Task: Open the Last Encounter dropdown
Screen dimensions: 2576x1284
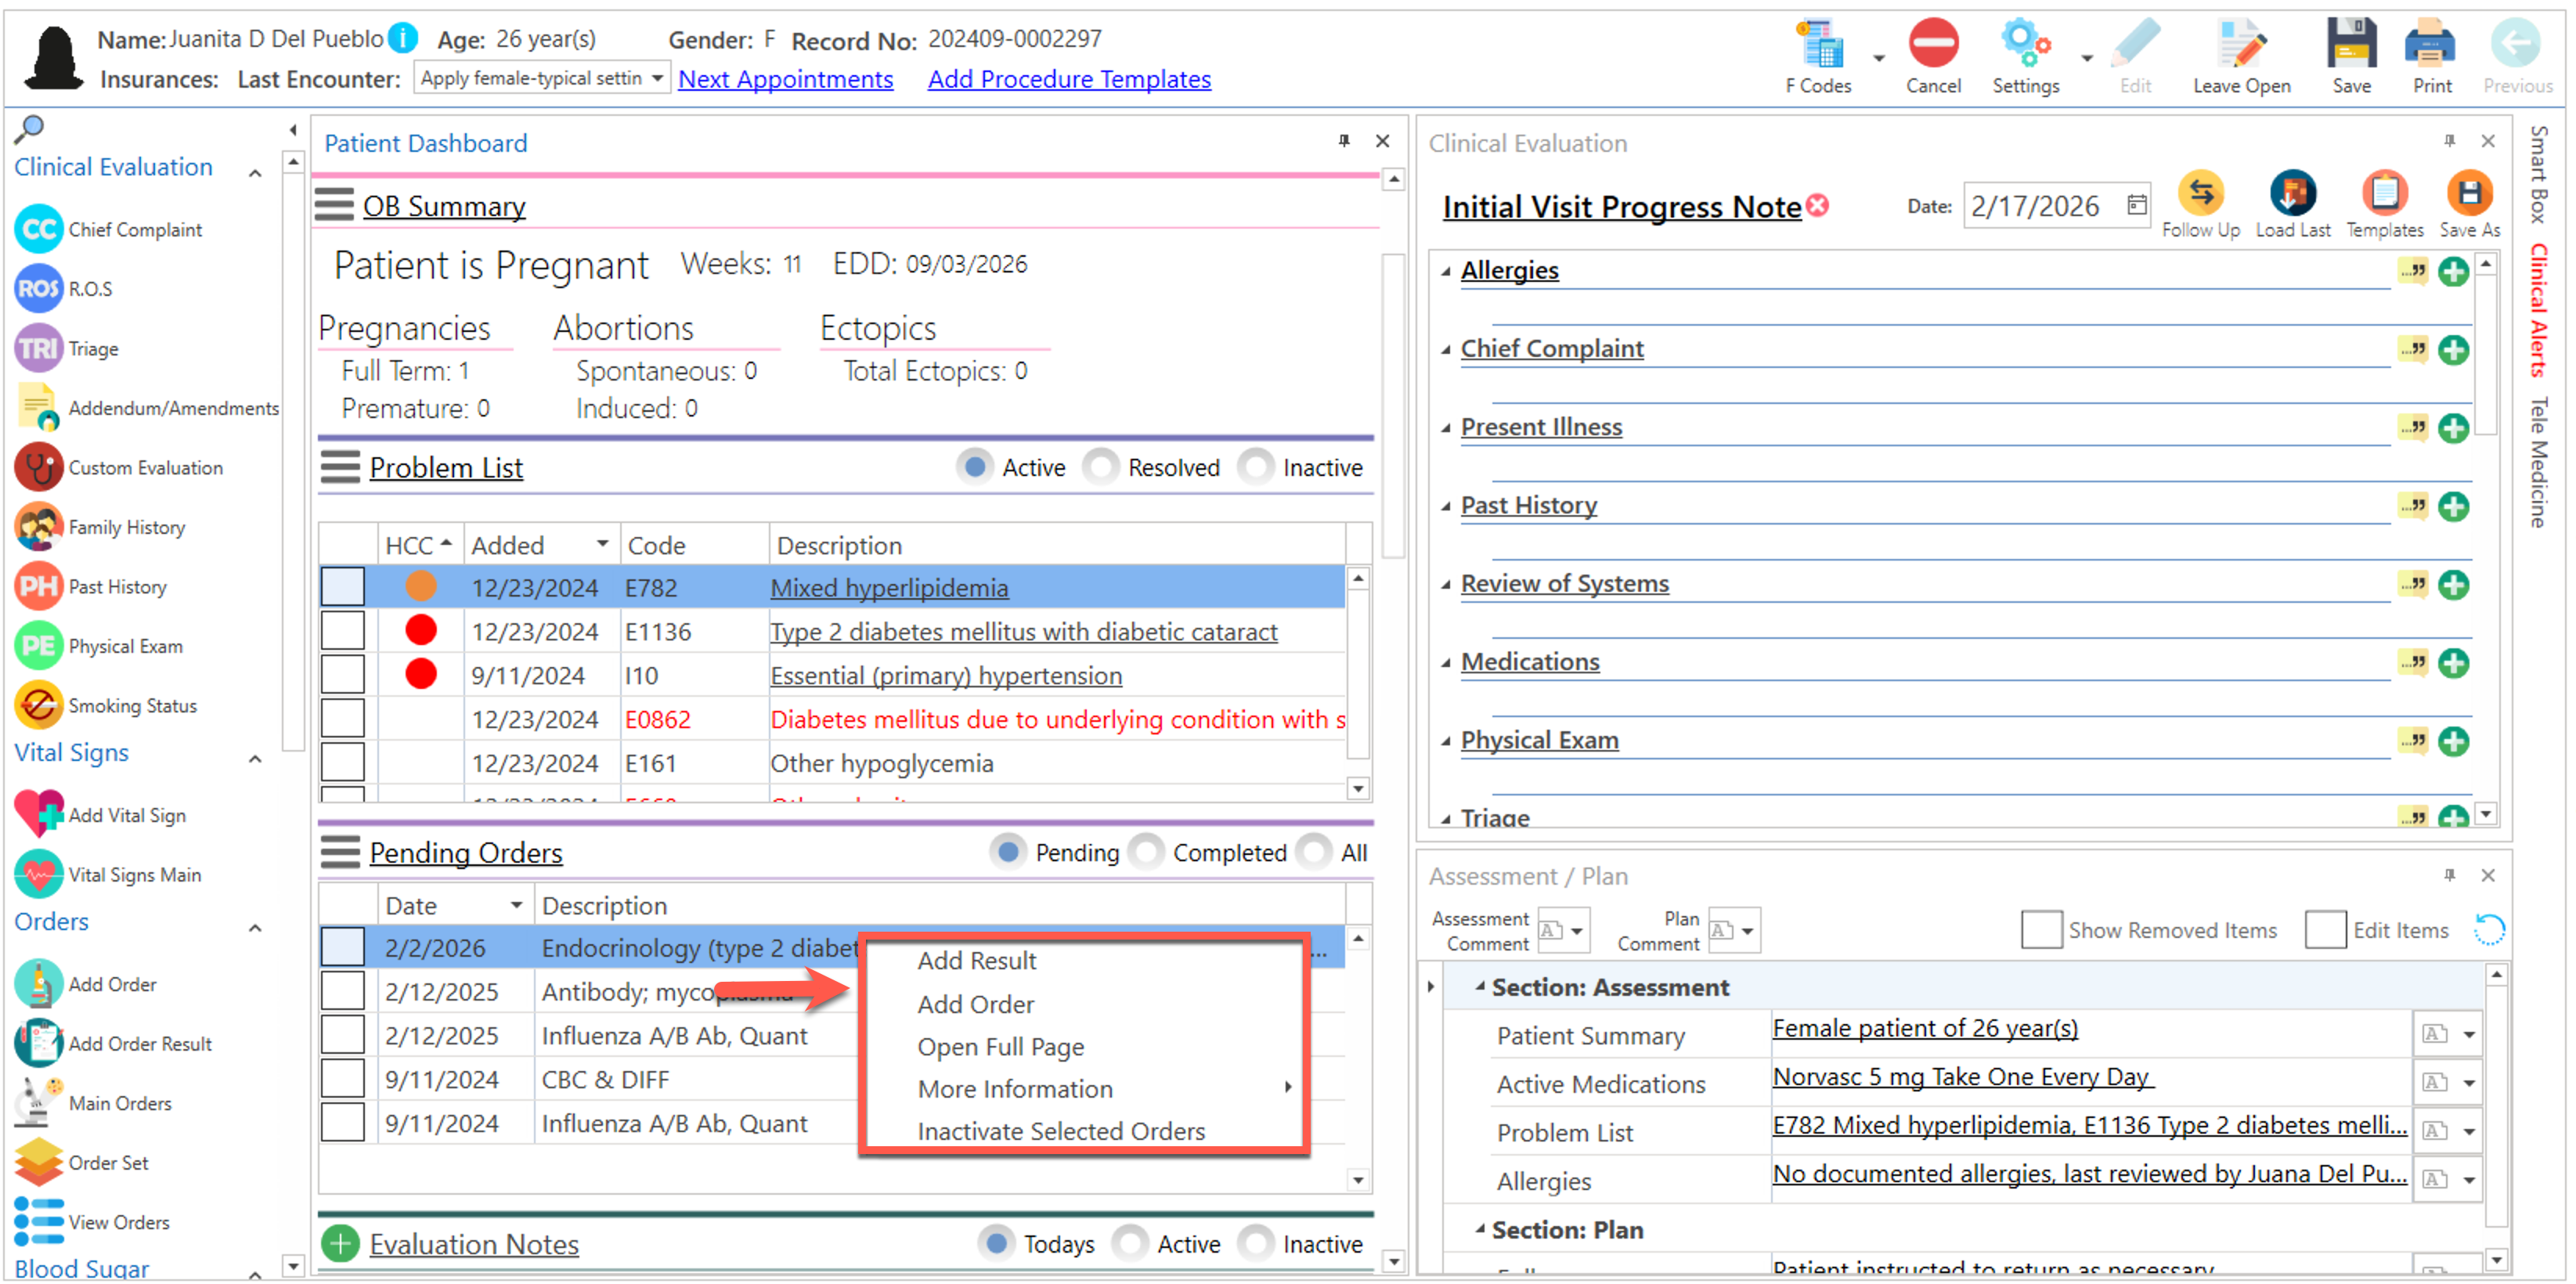Action: coord(656,78)
